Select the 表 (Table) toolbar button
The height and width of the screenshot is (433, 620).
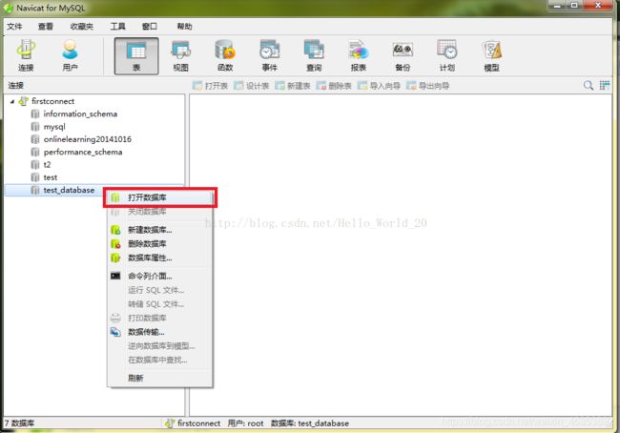click(136, 55)
